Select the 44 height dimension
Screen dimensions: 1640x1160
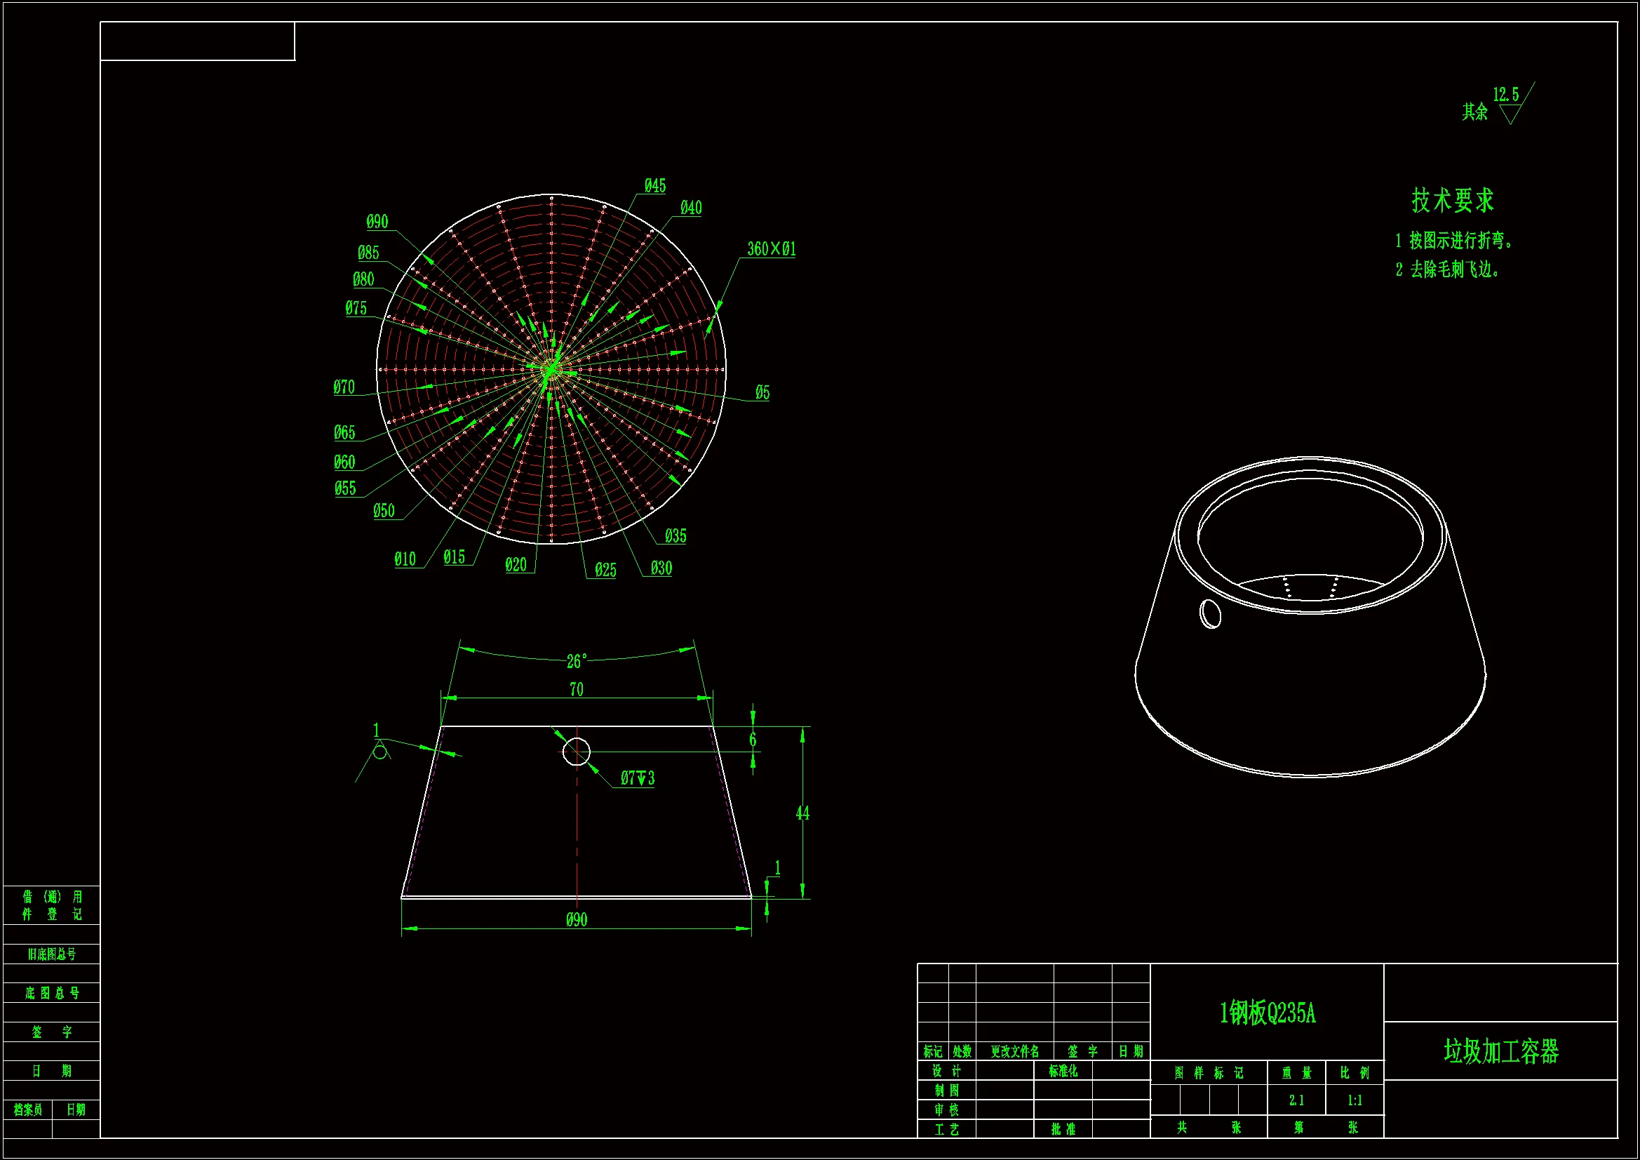[802, 813]
